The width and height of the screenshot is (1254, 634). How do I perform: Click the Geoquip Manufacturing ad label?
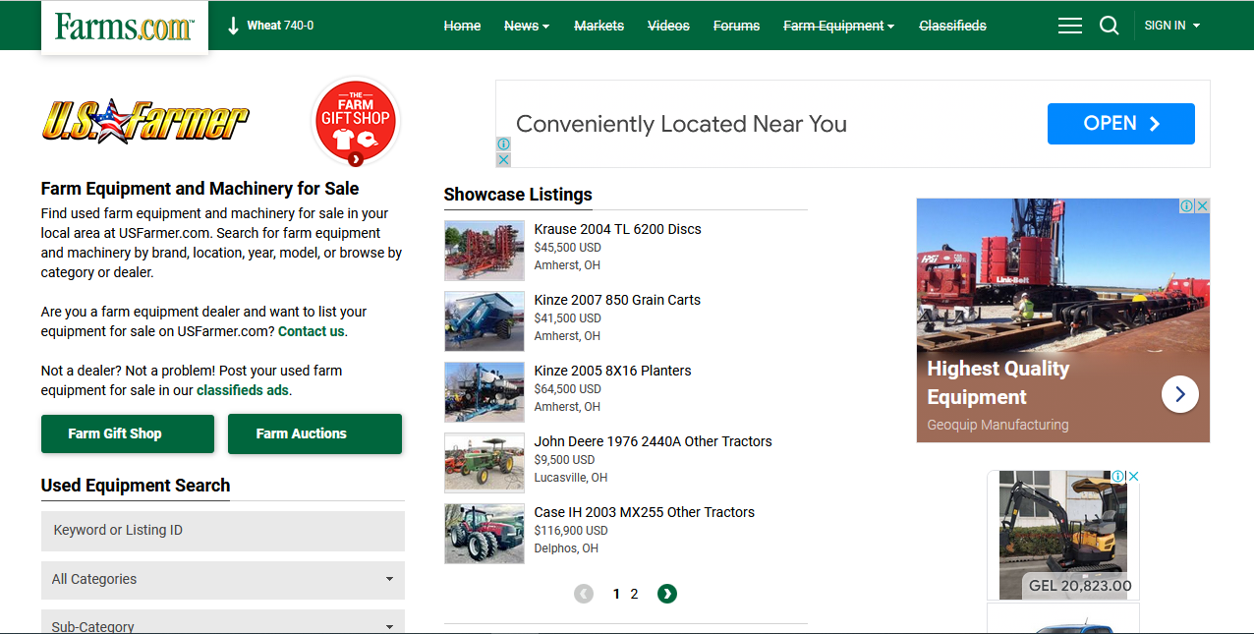tap(997, 425)
